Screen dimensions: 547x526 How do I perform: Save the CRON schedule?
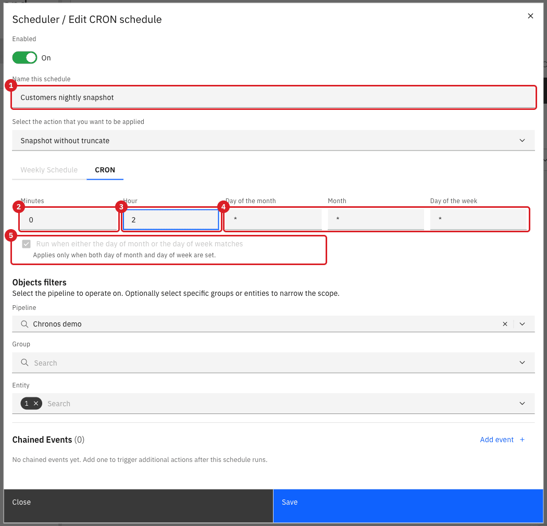tap(408, 506)
